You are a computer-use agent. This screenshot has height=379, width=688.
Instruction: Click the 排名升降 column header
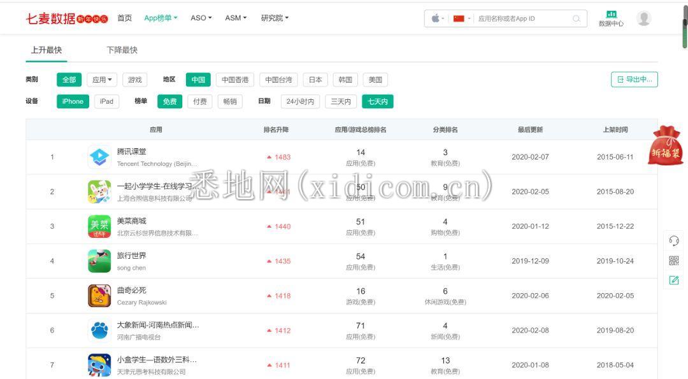[x=276, y=130]
